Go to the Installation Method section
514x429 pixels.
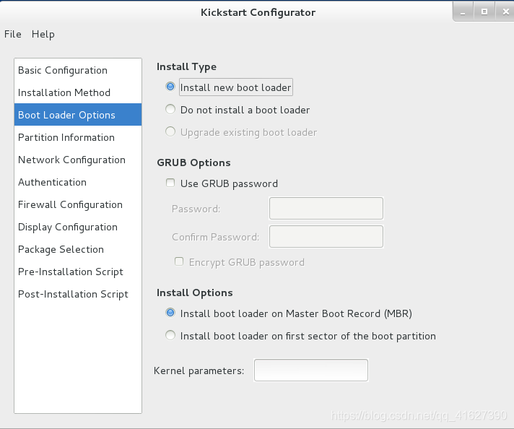(78, 92)
